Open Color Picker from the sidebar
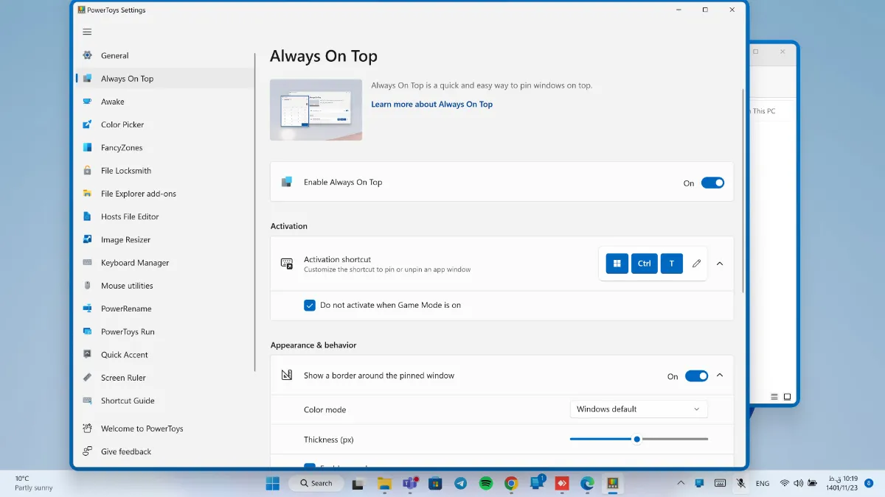This screenshot has height=497, width=885. (122, 124)
